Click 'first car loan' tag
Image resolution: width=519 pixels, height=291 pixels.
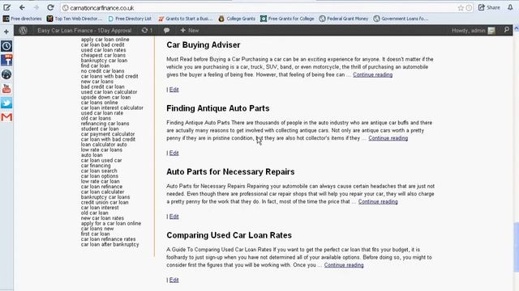tap(95, 234)
